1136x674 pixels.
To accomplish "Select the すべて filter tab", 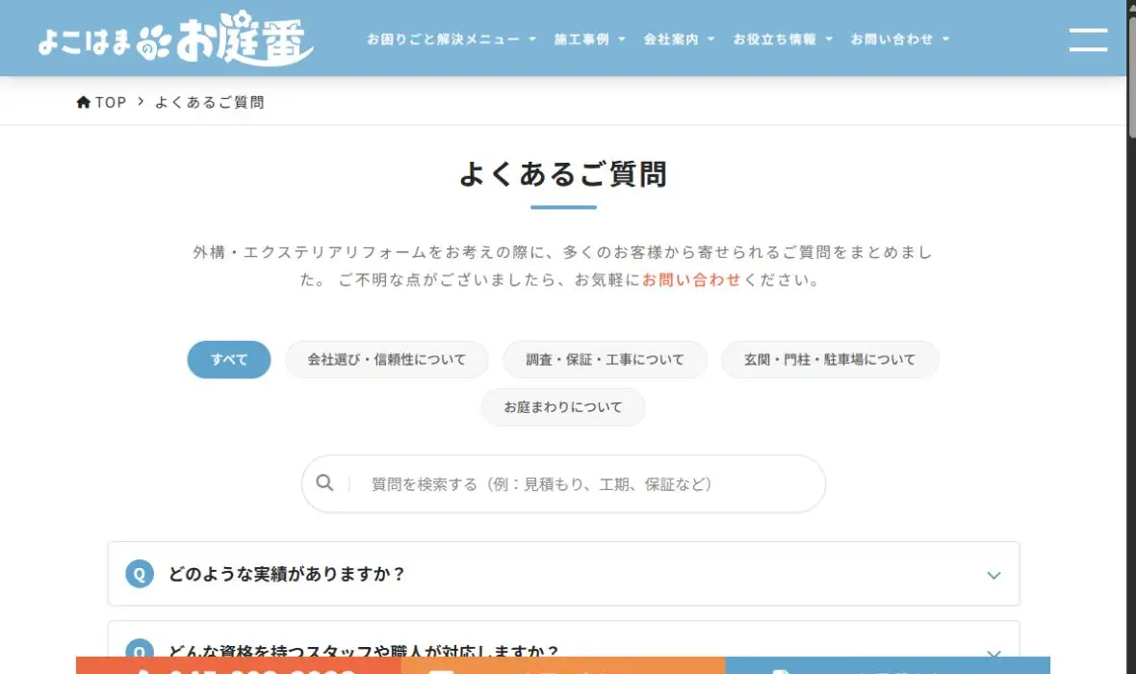I will pyautogui.click(x=229, y=359).
